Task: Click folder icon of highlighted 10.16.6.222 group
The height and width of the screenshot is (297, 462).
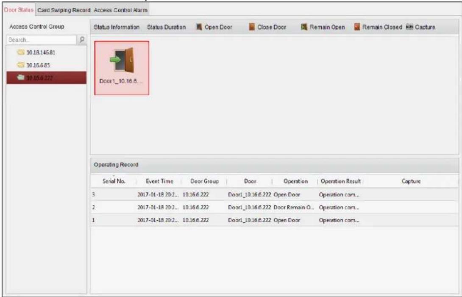Action: pyautogui.click(x=20, y=78)
